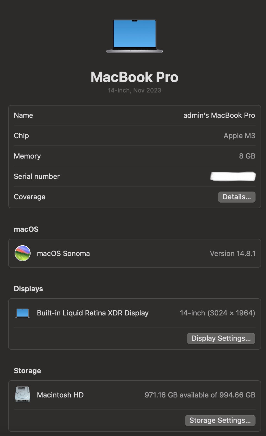Click the MacBook Pro title heading

pos(134,77)
